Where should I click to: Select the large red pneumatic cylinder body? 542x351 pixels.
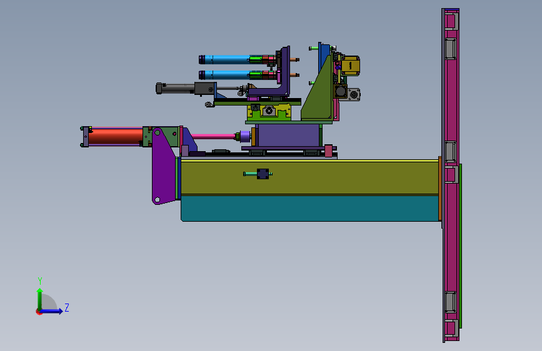[116, 136]
